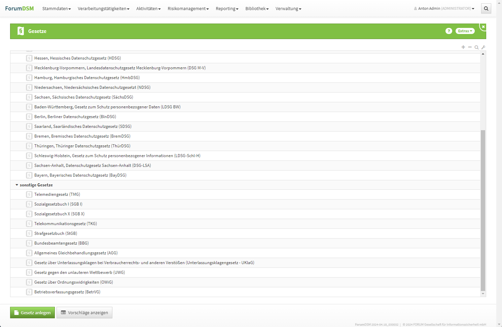Open the Bibliothek menu
Screen dimensions: 502x327
(257, 9)
